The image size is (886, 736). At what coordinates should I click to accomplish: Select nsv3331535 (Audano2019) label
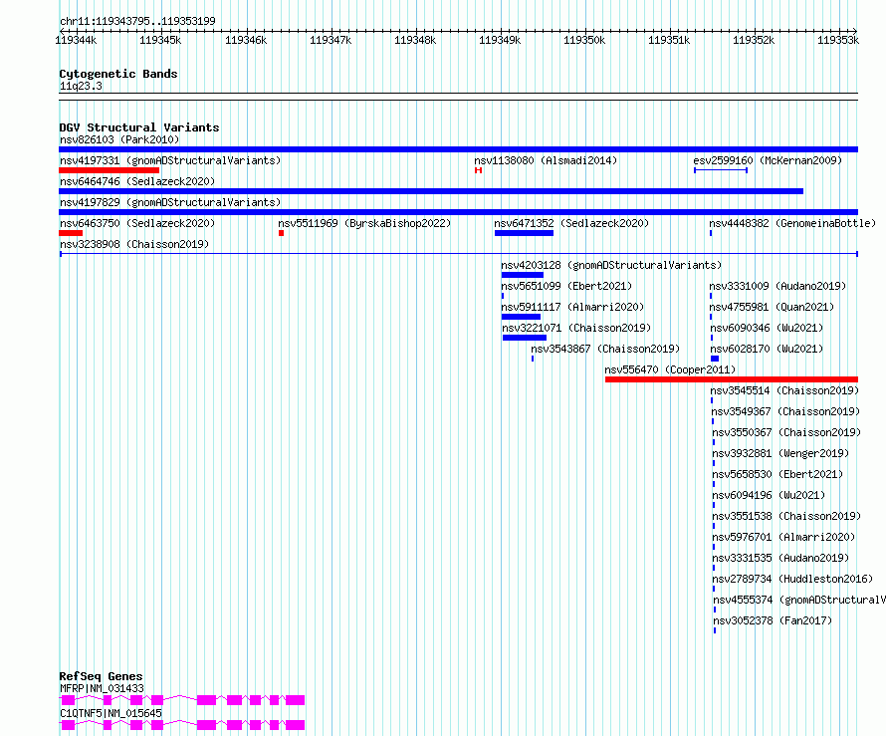780,558
